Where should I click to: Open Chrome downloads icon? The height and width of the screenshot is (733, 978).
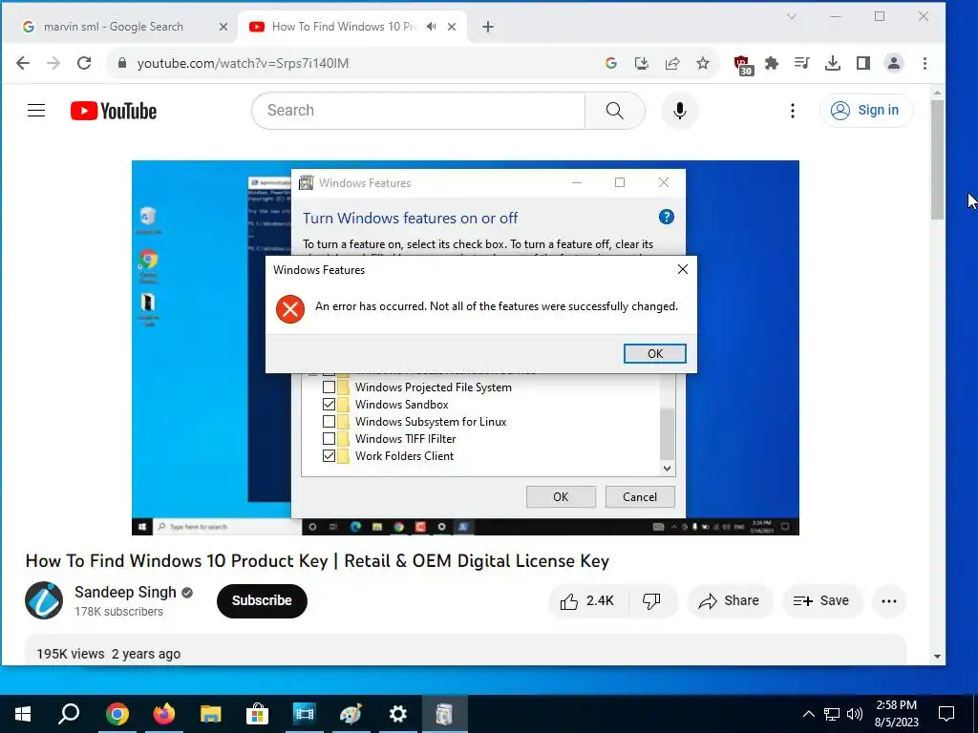[833, 63]
